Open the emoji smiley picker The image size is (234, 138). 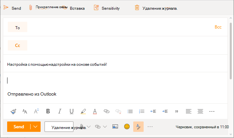click(x=127, y=127)
